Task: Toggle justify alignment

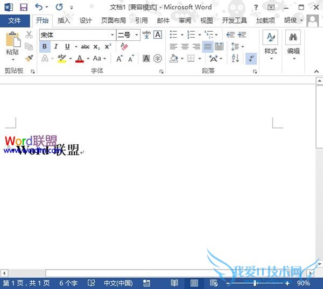Action: coord(208,47)
